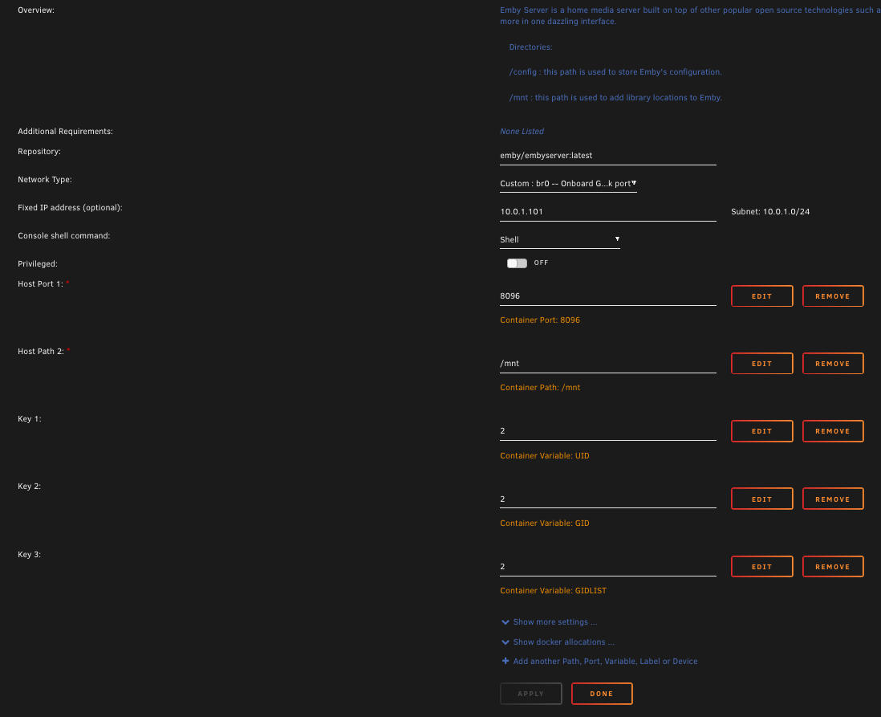Image resolution: width=881 pixels, height=717 pixels.
Task: Click the Fixed IP address field showing 10.0.1.101
Action: click(x=607, y=211)
